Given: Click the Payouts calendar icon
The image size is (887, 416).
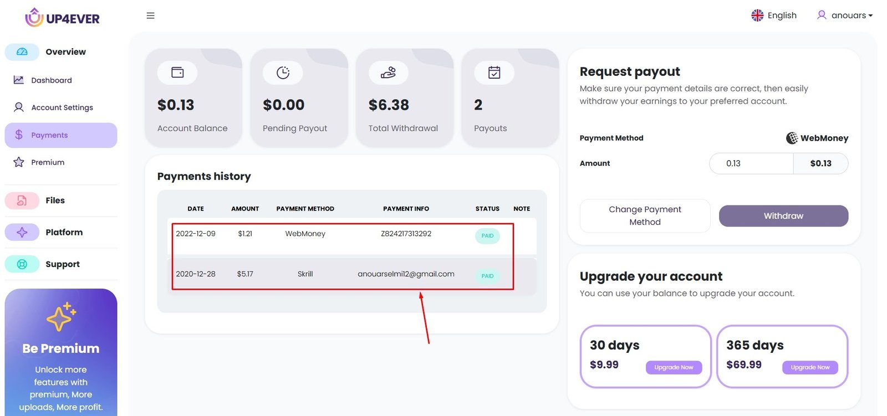Looking at the screenshot, I should [494, 73].
